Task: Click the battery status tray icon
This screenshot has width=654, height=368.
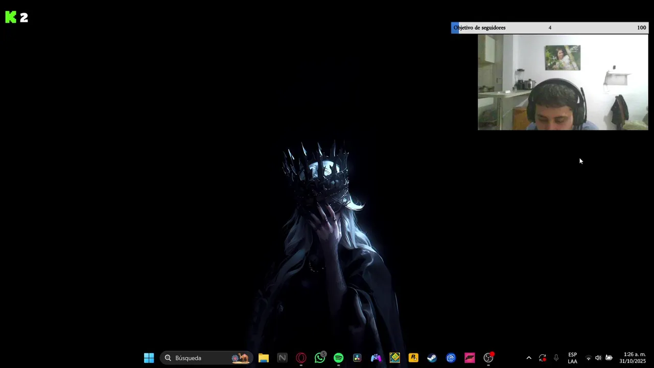Action: (x=609, y=358)
